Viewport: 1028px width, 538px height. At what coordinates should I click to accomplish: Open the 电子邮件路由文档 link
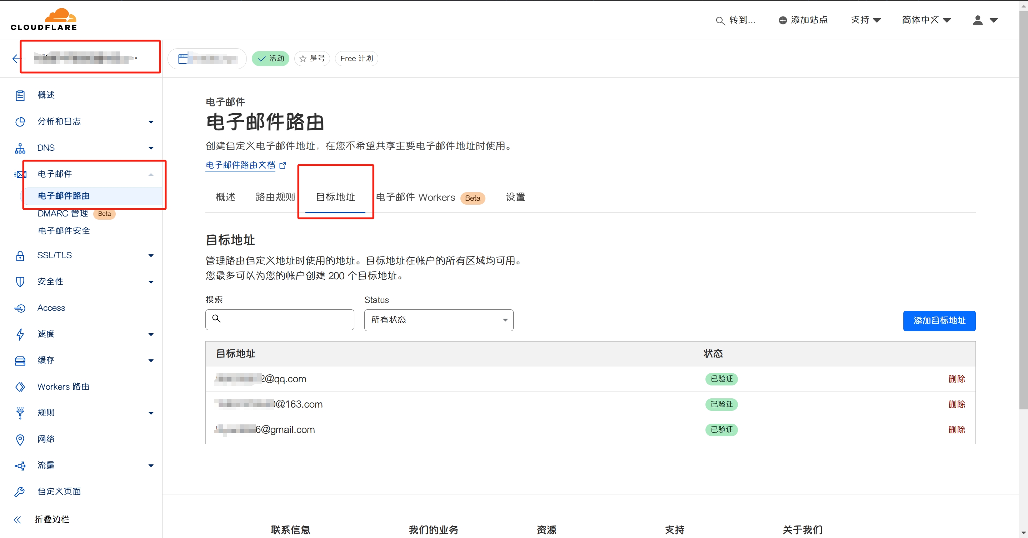coord(240,165)
